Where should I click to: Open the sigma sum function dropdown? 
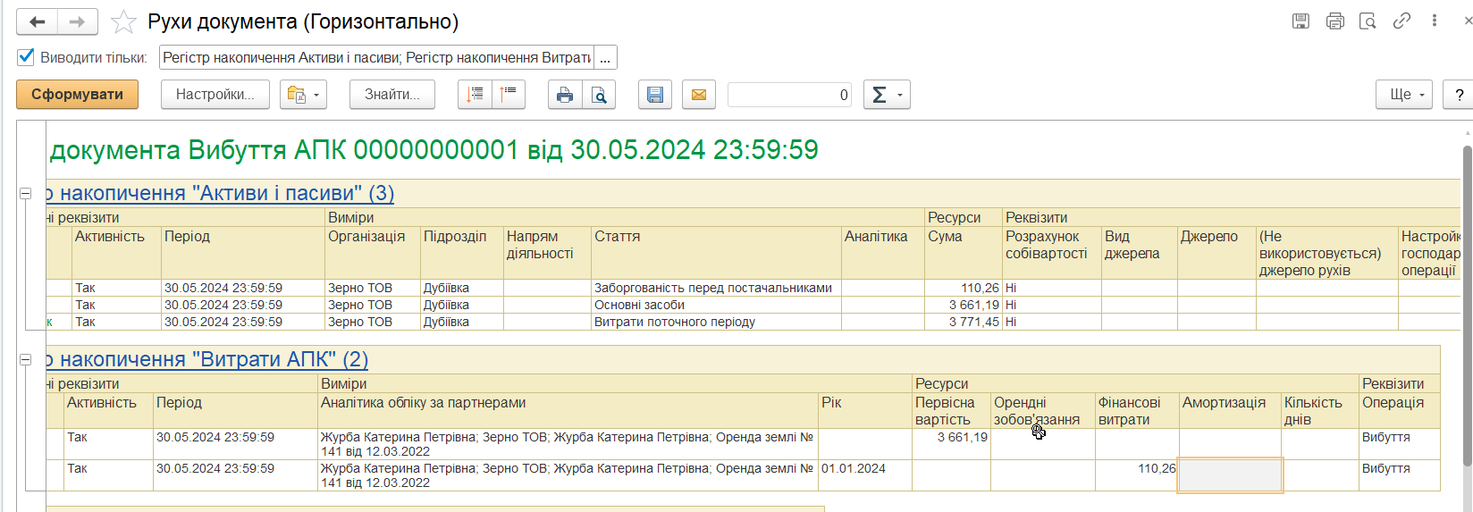click(x=887, y=95)
